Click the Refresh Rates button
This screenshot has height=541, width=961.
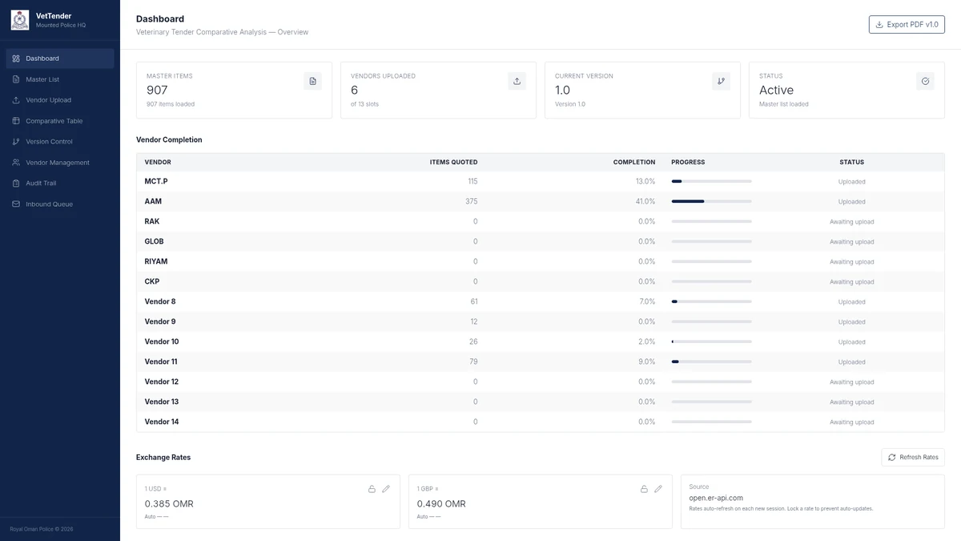pyautogui.click(x=913, y=457)
